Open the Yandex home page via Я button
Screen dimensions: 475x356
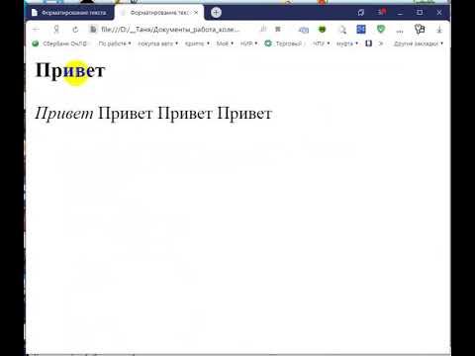coord(56,30)
